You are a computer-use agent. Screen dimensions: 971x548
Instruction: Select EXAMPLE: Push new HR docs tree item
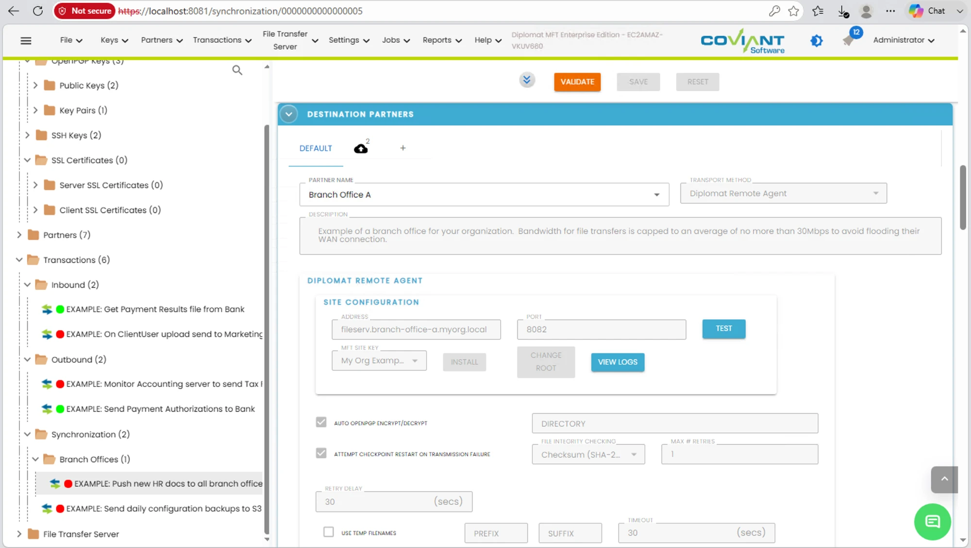click(150, 483)
